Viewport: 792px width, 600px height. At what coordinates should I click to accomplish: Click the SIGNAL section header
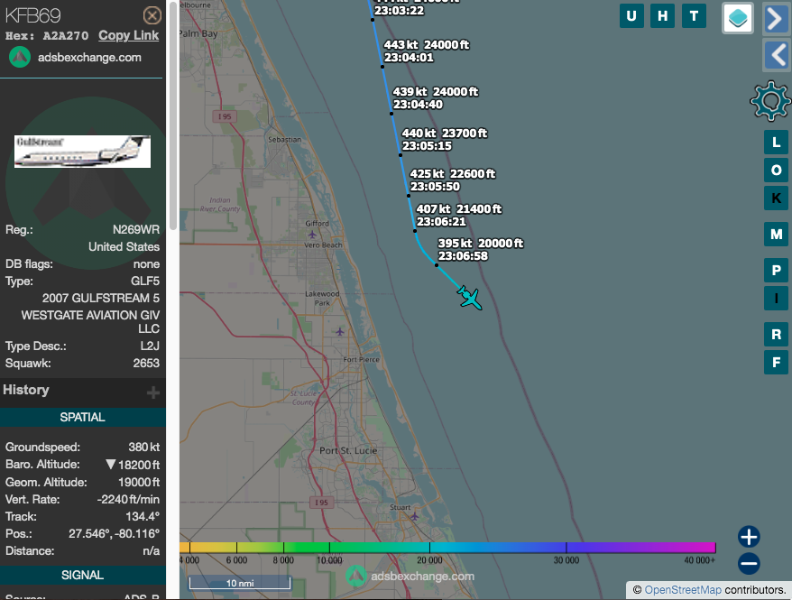point(82,576)
